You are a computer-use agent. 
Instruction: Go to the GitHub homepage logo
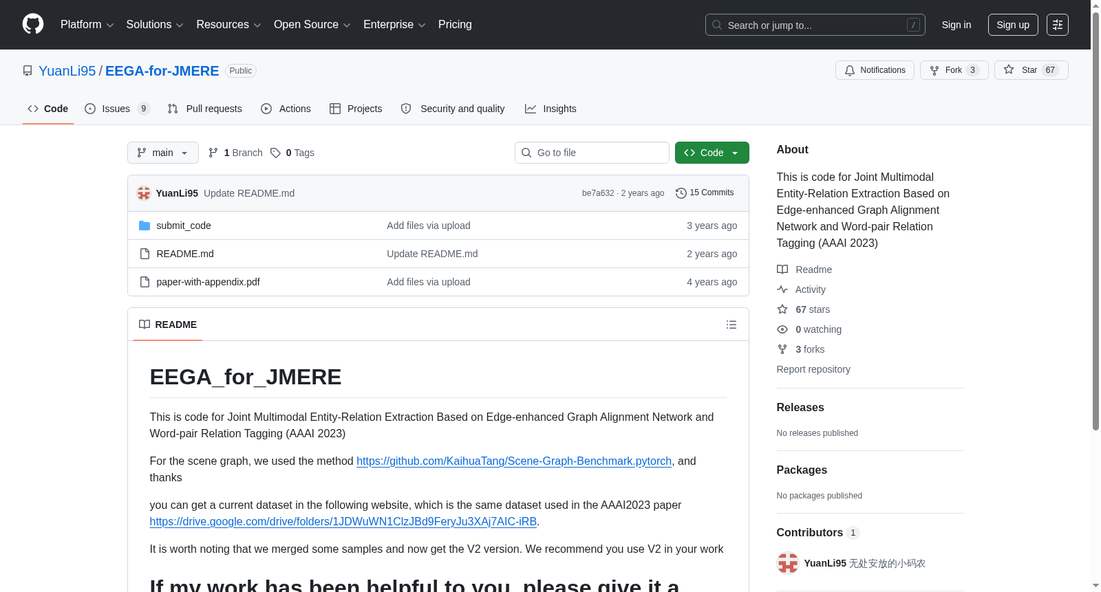[x=33, y=24]
